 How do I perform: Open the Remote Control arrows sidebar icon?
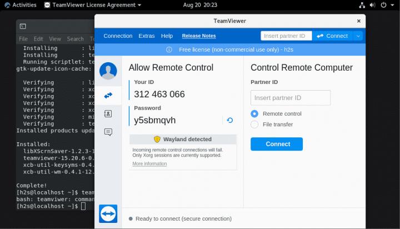coord(108,95)
